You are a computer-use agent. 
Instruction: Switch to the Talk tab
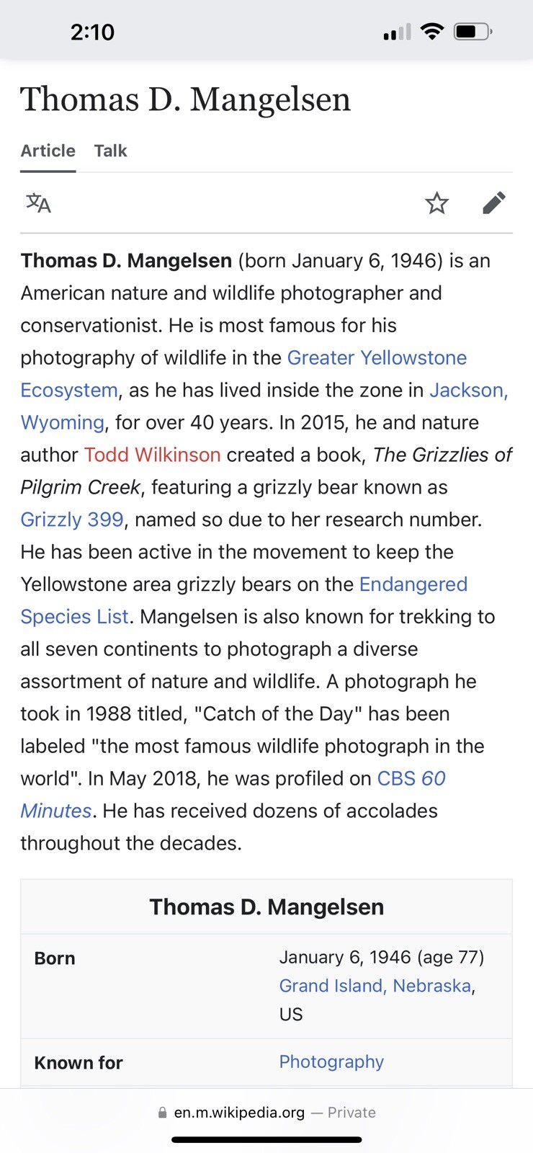point(110,151)
